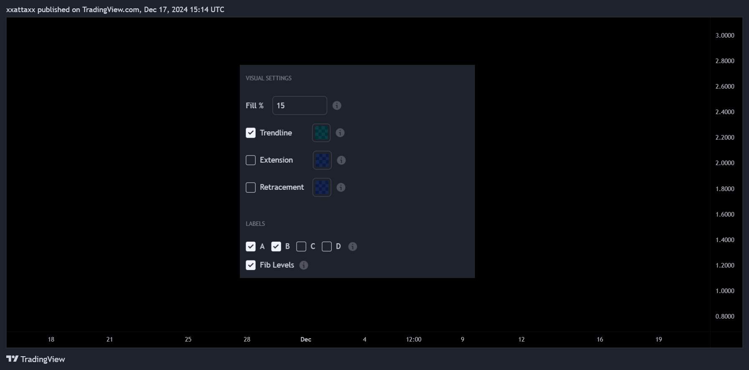Image resolution: width=749 pixels, height=370 pixels.
Task: Click the 25 date on time axis
Action: 188,339
